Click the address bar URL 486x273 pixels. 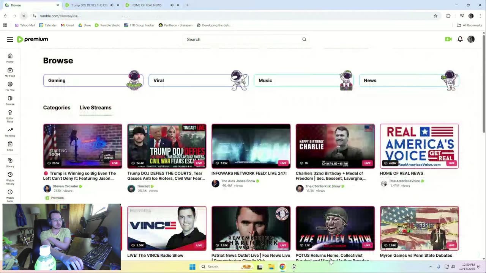(58, 16)
